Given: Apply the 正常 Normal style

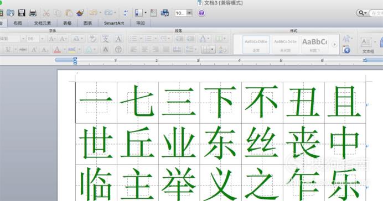Looking at the screenshot, I should point(256,44).
